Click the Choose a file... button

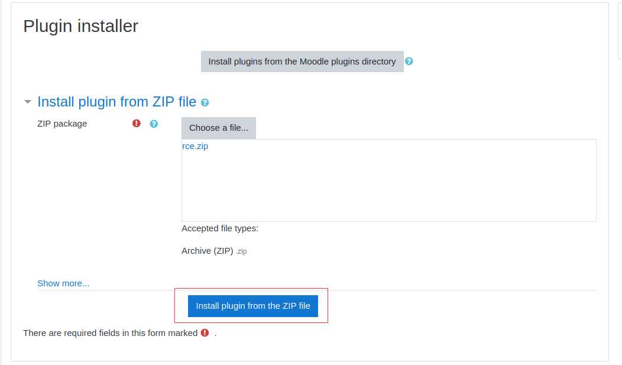click(x=219, y=128)
